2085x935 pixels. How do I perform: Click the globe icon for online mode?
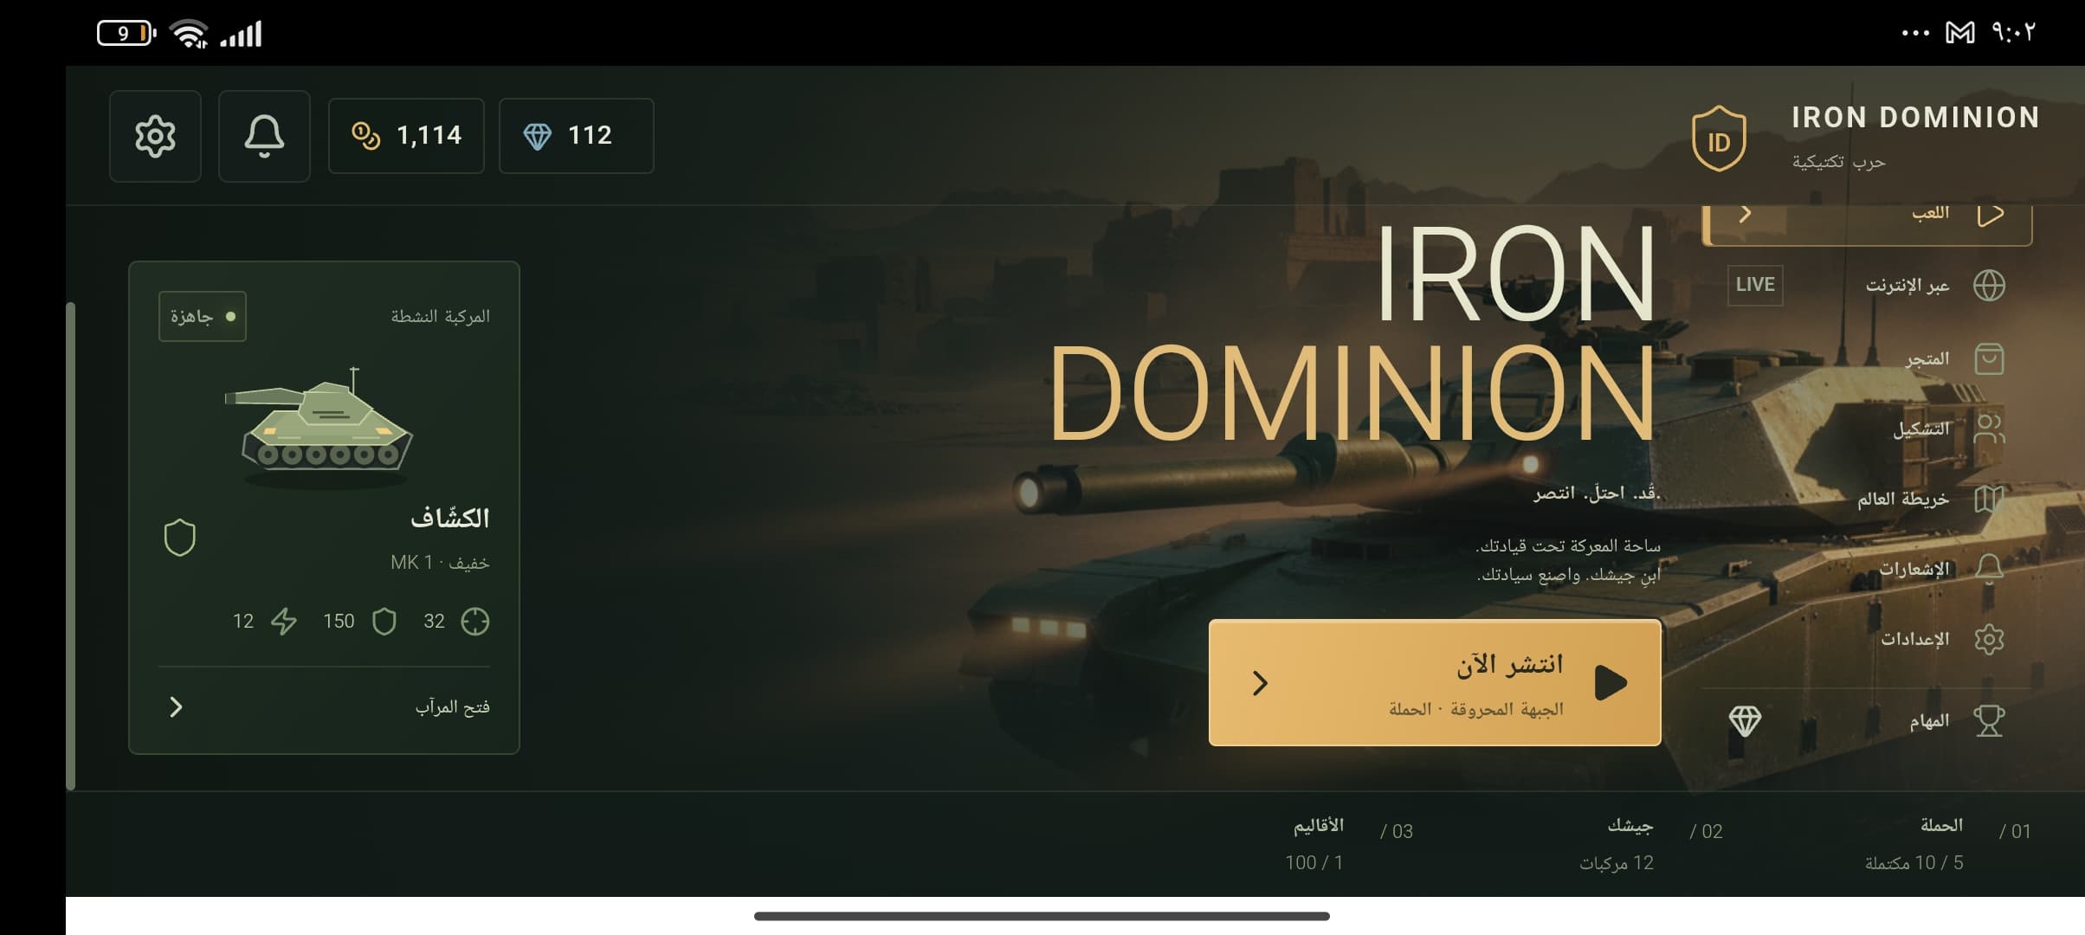(1989, 285)
